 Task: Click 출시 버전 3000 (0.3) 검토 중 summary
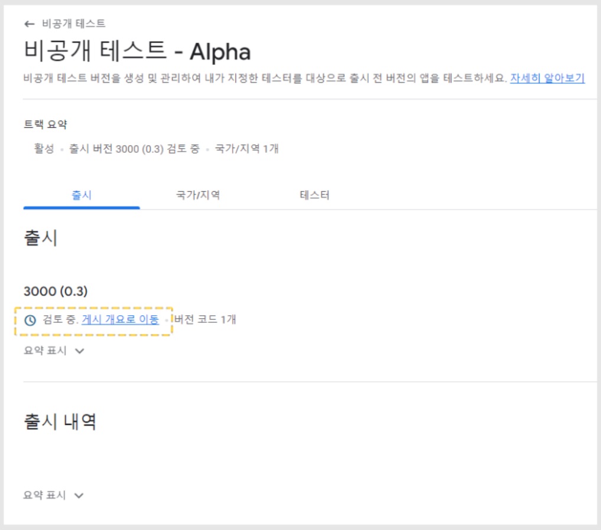(134, 149)
